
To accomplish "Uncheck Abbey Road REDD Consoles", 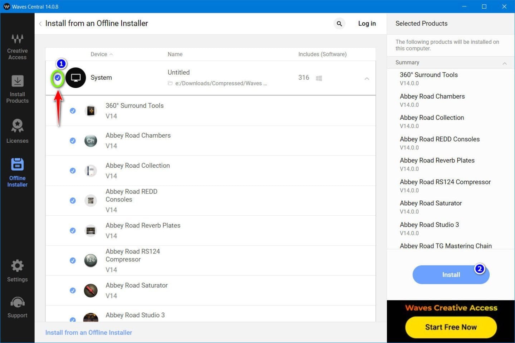I will click(x=73, y=201).
